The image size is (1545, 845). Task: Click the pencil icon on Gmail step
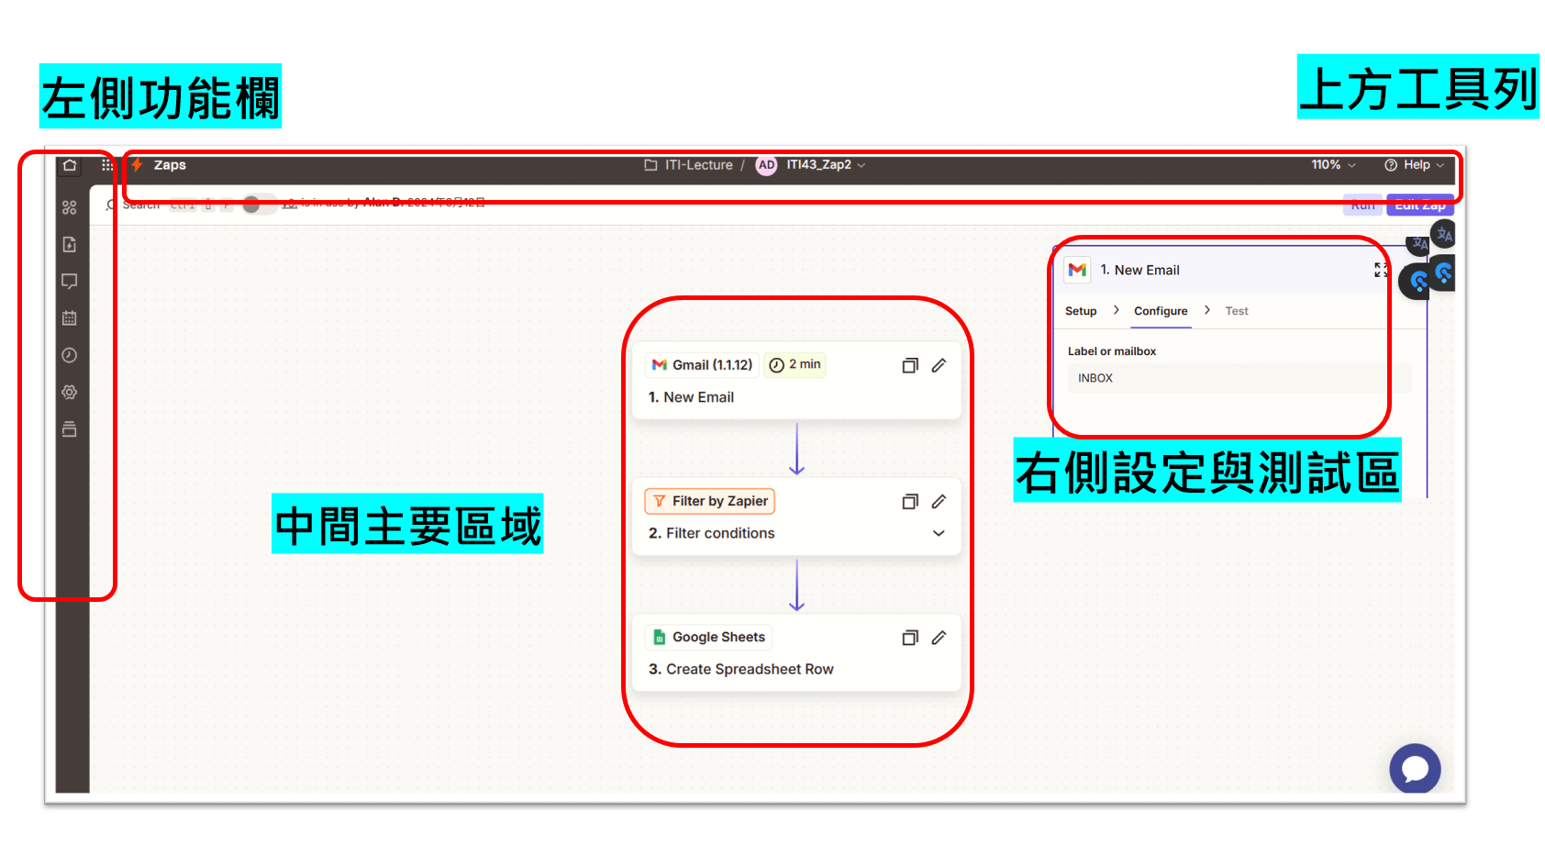coord(939,365)
